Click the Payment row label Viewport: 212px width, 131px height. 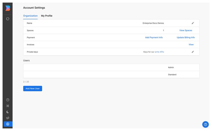tap(31, 37)
